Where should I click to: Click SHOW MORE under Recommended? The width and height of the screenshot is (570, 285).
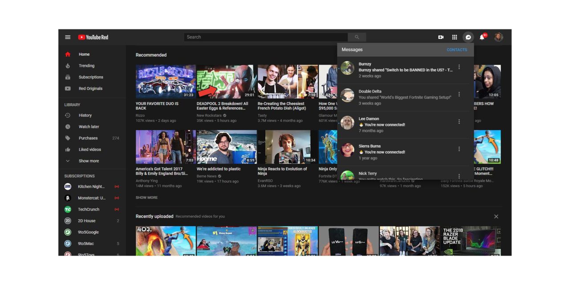(x=147, y=198)
